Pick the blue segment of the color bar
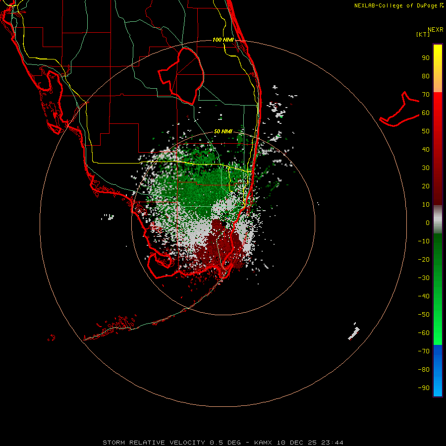 pyautogui.click(x=438, y=371)
